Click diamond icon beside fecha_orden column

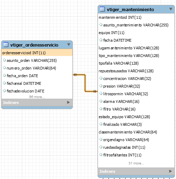pos(4,75)
